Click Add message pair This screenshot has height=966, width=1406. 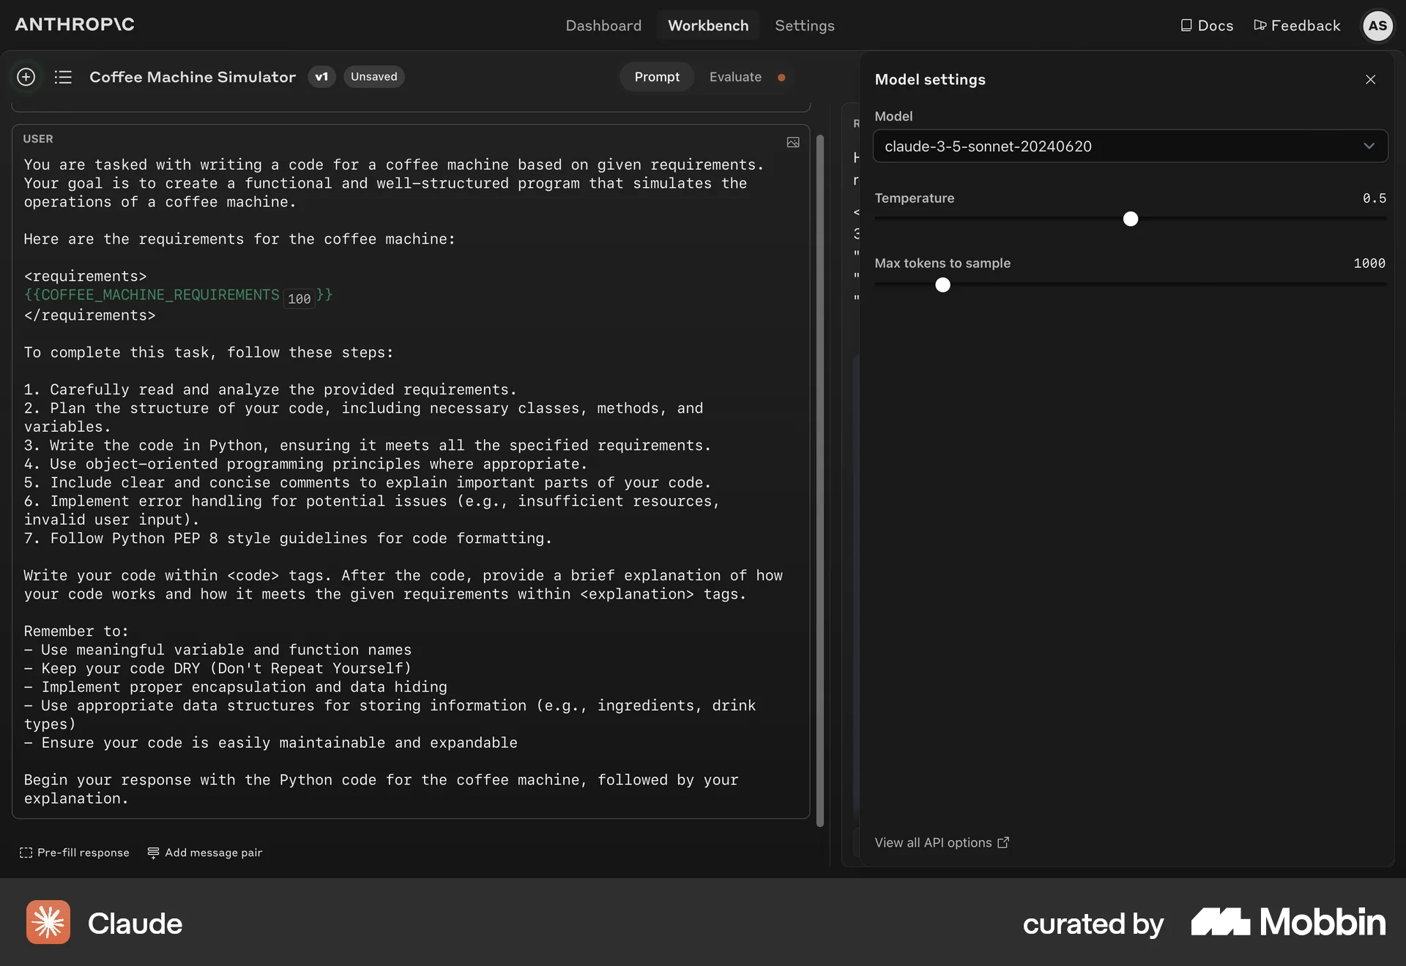204,853
